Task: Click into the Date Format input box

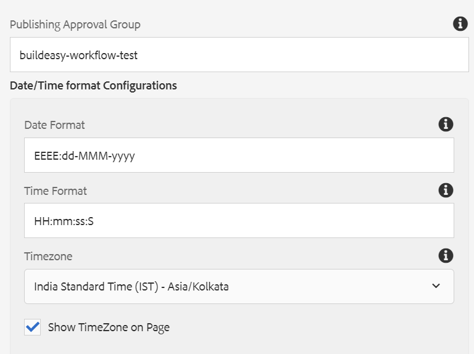Action: [239, 155]
